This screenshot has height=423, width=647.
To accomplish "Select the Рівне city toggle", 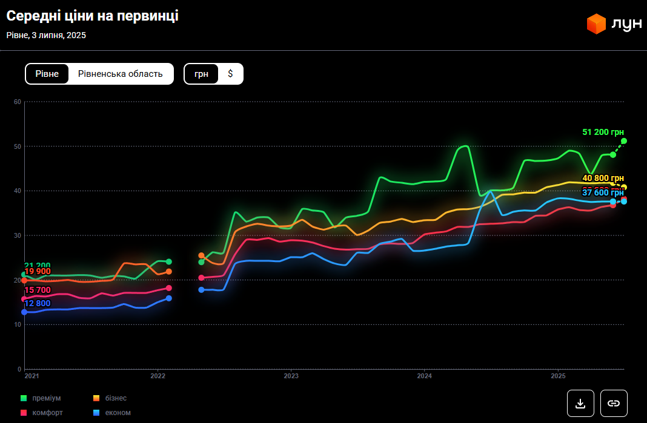I will pos(47,74).
